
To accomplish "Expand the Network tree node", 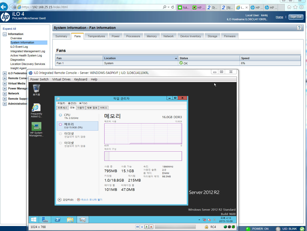I will 5,94.
